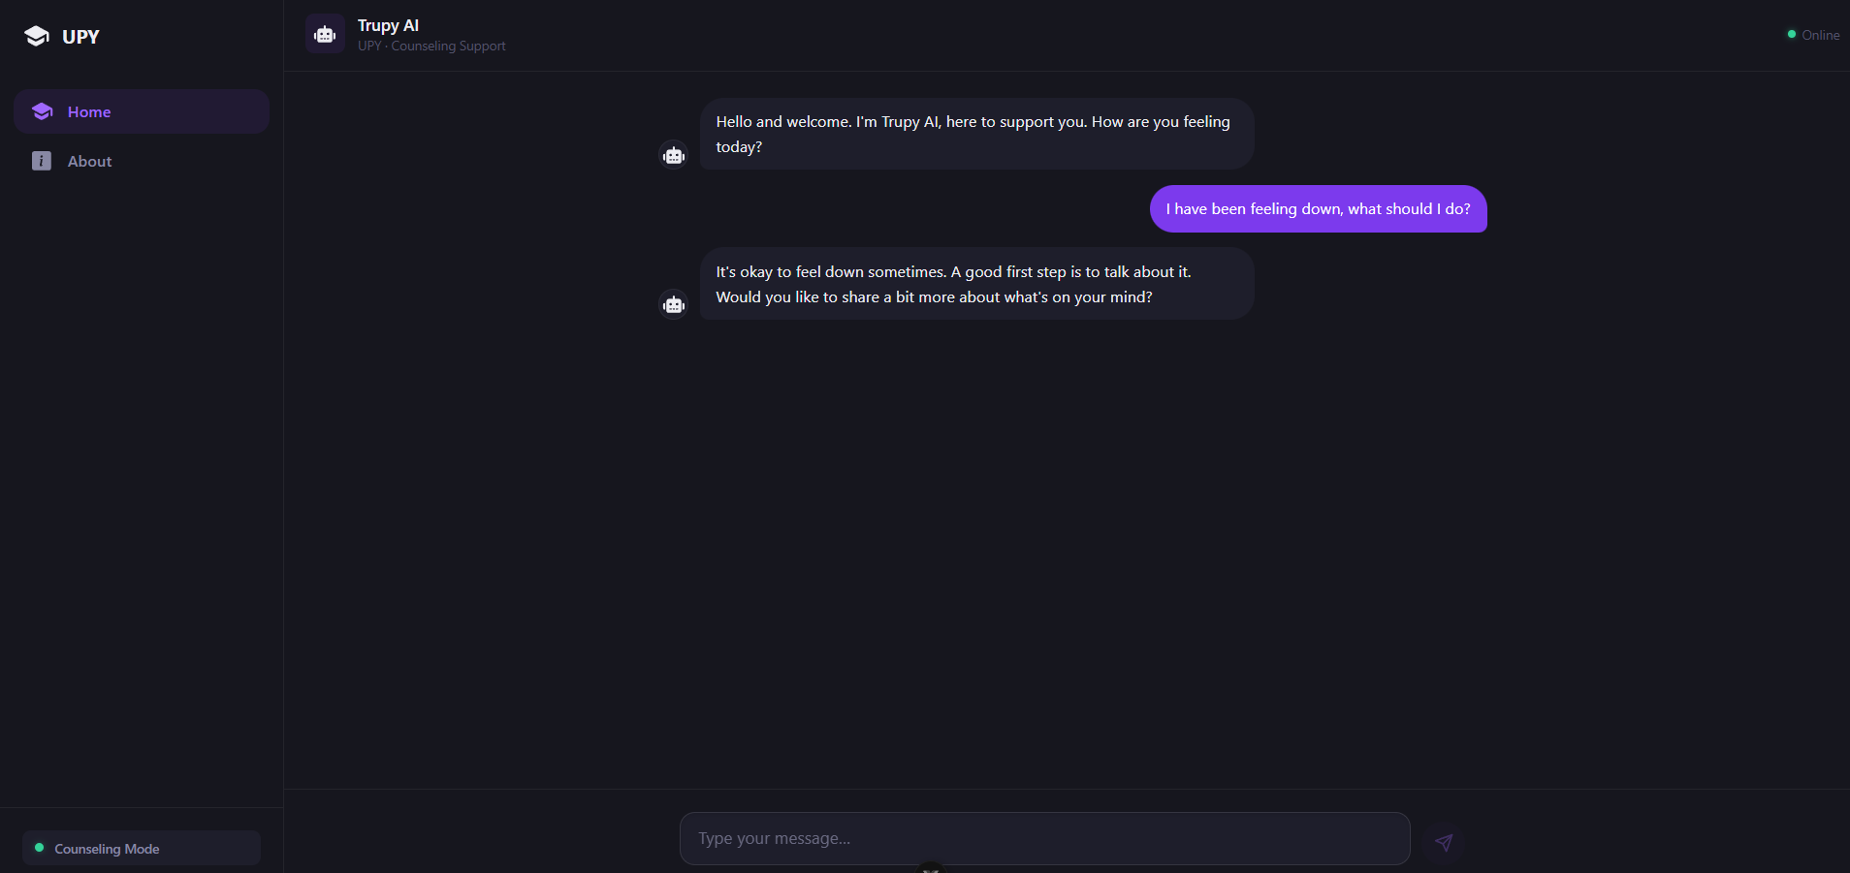Viewport: 1850px width, 873px height.
Task: Click the "UPY · Counseling Support" subtitle
Action: point(431,47)
